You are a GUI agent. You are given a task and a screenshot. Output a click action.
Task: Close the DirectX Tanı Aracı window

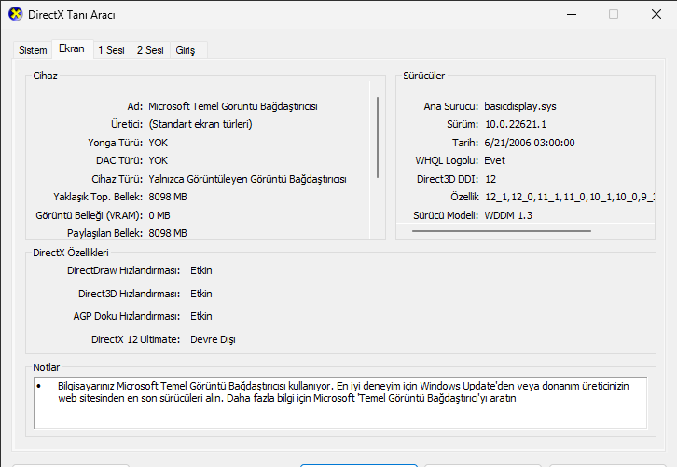(656, 14)
